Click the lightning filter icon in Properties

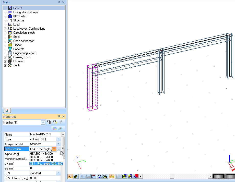54,123
